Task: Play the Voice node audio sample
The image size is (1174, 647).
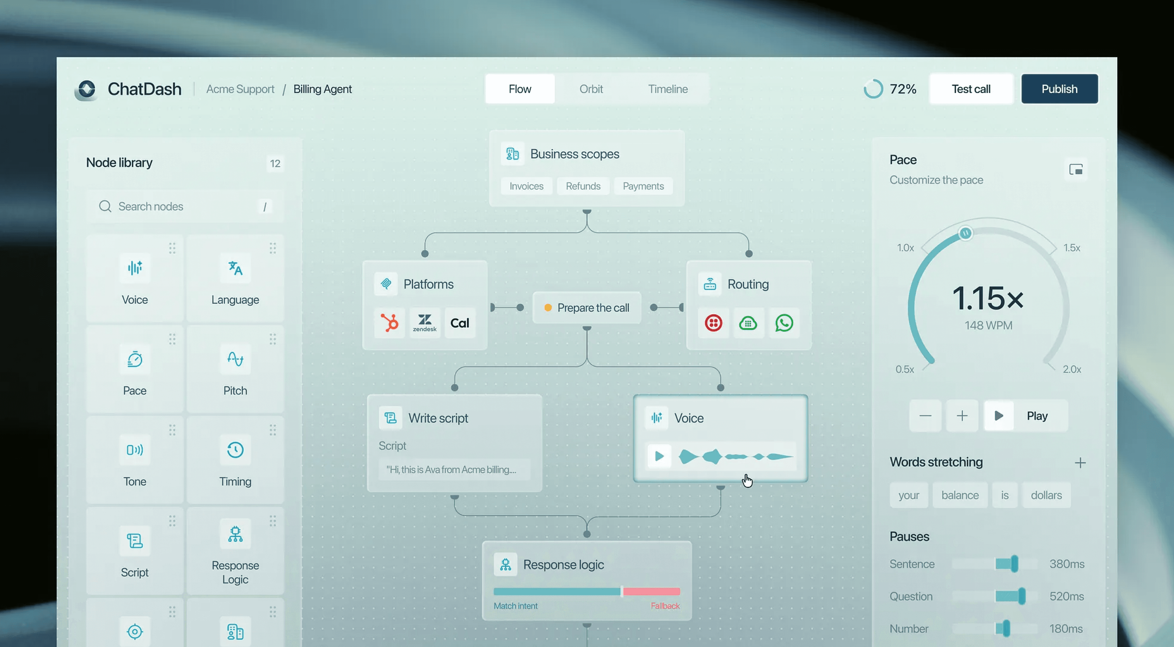Action: pyautogui.click(x=659, y=456)
